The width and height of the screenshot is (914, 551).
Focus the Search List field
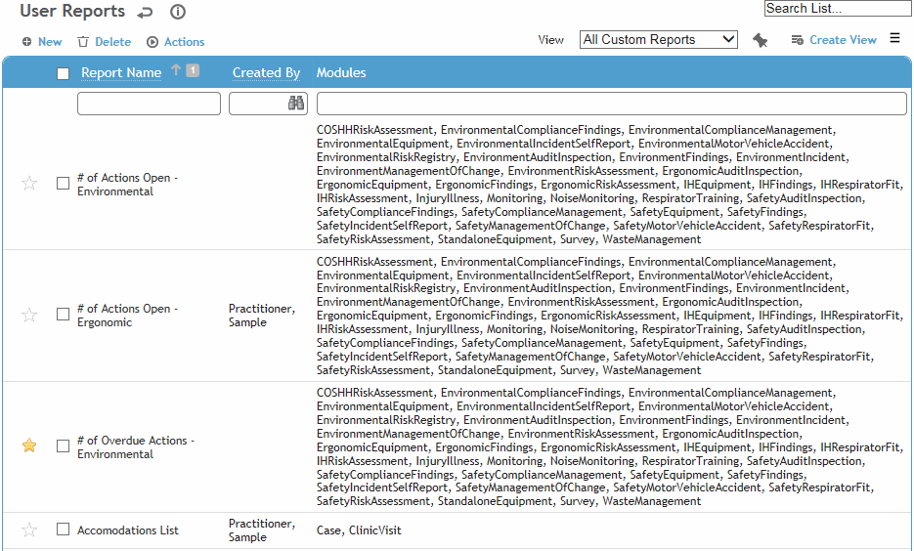838,8
